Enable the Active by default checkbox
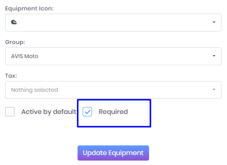 tap(10, 112)
